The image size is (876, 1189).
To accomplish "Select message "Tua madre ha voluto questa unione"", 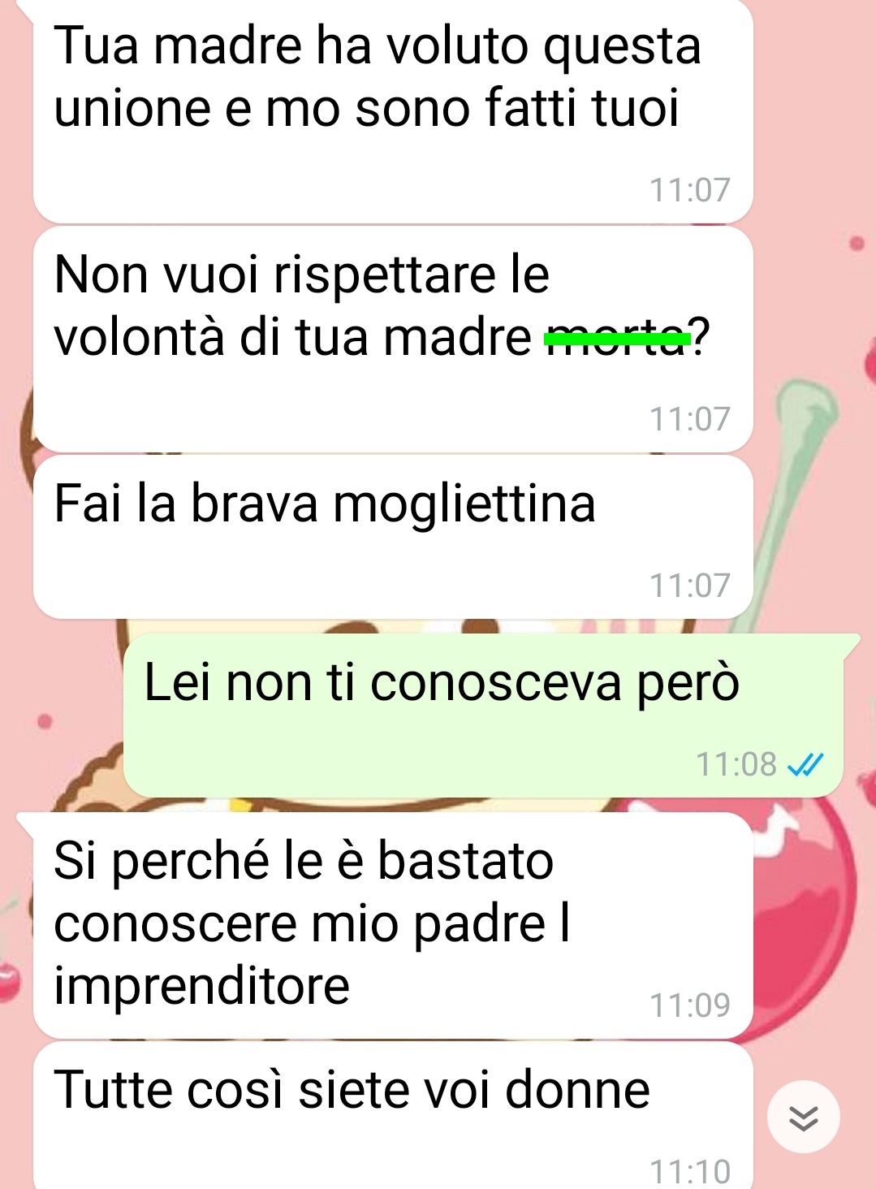I will (393, 111).
